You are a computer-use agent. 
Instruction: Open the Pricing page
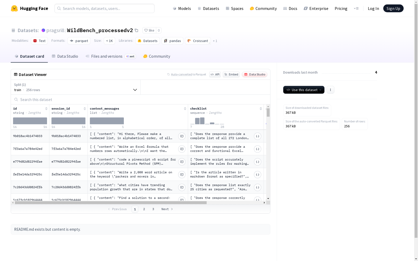pos(341,8)
